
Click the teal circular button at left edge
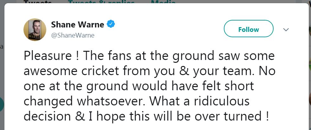(x=1, y=104)
